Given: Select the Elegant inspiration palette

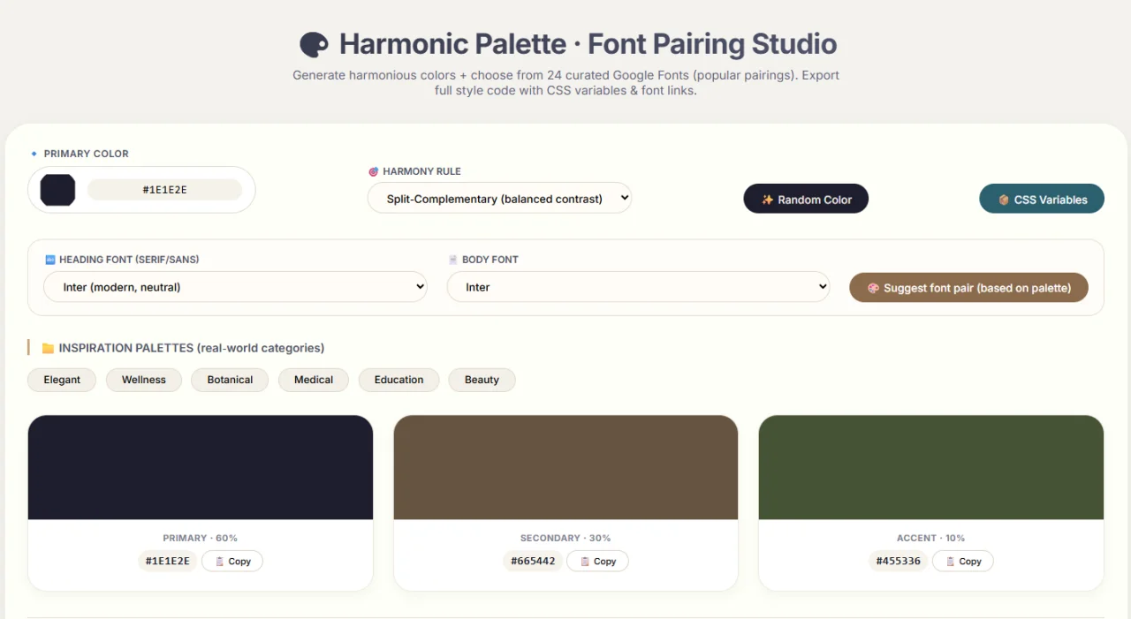Looking at the screenshot, I should [x=62, y=380].
